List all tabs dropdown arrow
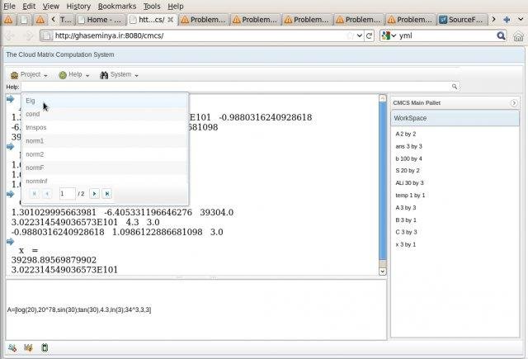Image resolution: width=528 pixels, height=359 pixels. (x=521, y=20)
